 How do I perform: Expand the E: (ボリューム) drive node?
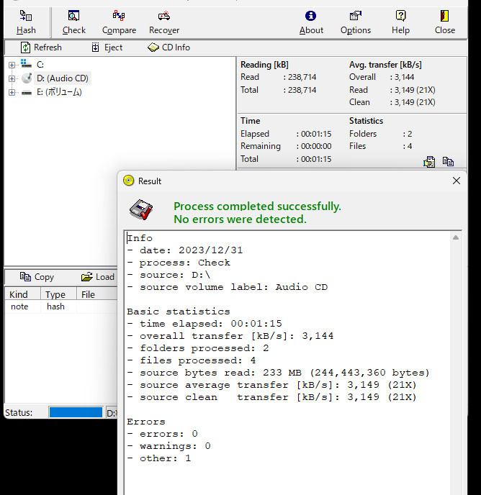12,92
